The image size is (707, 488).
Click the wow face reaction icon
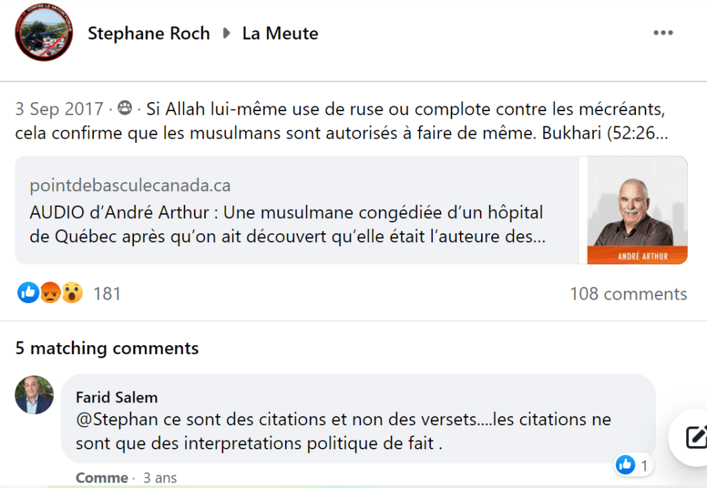coord(72,293)
